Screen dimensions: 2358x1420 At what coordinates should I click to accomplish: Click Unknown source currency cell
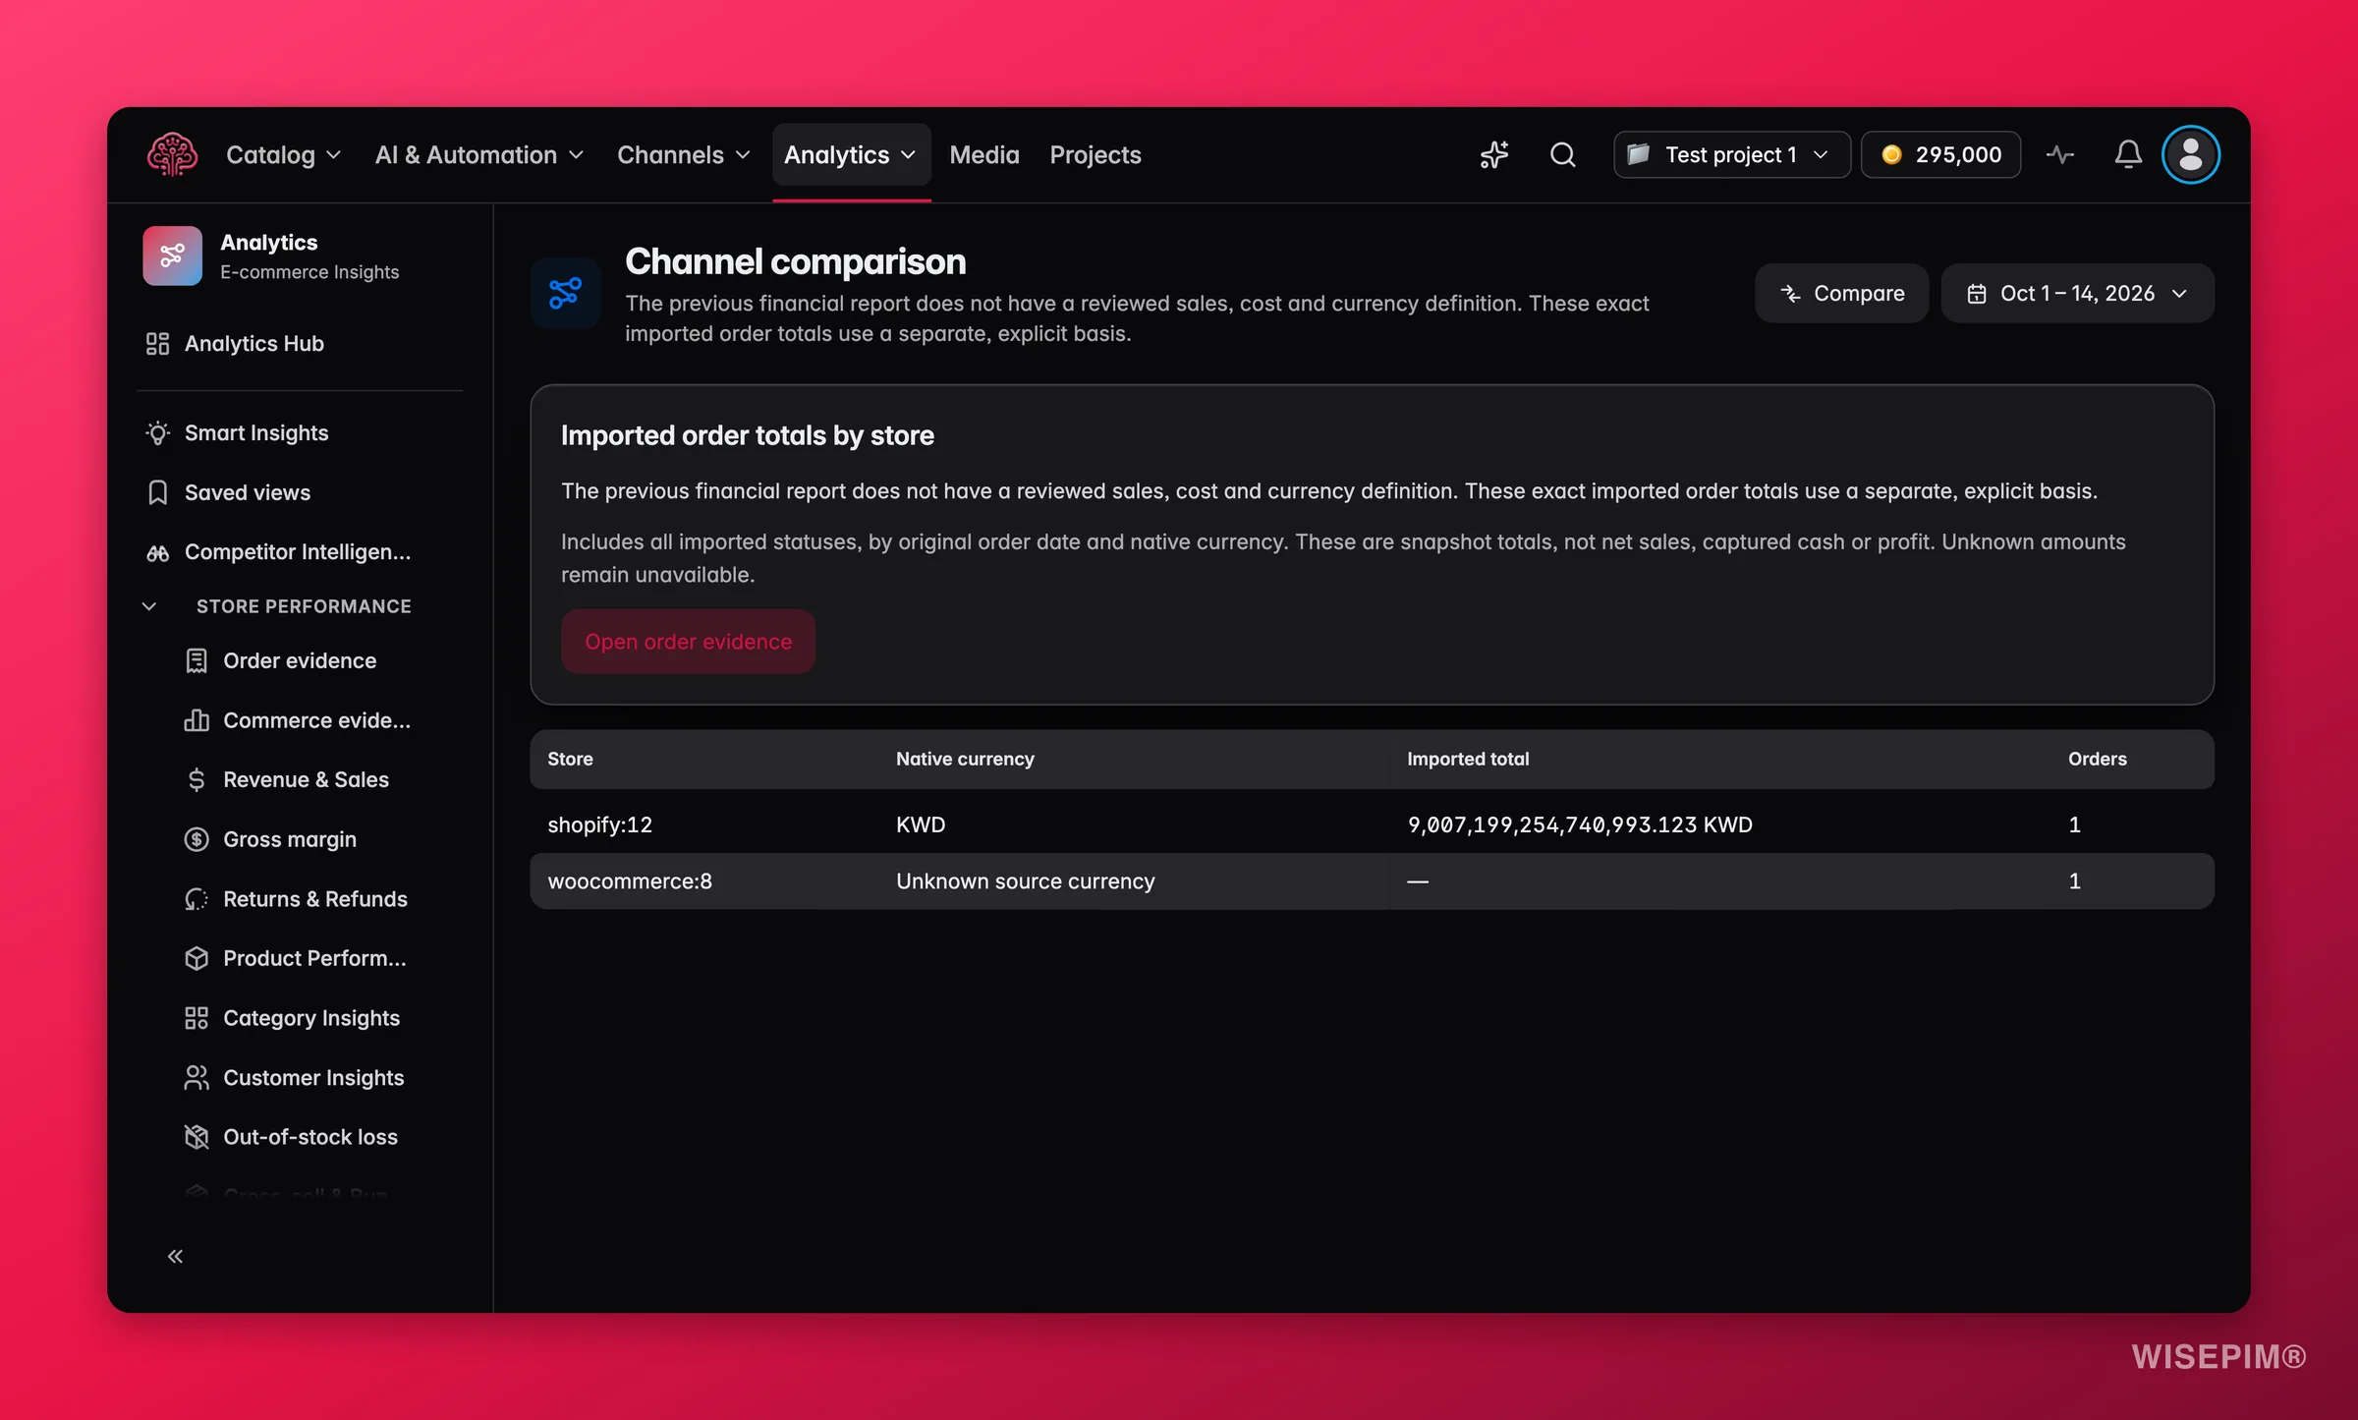click(1026, 880)
